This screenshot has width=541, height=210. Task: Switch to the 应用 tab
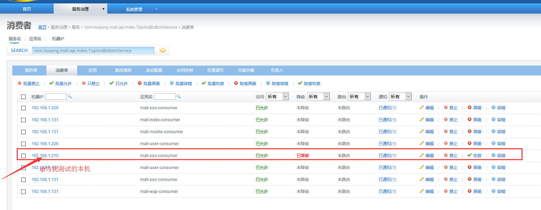[x=93, y=70]
